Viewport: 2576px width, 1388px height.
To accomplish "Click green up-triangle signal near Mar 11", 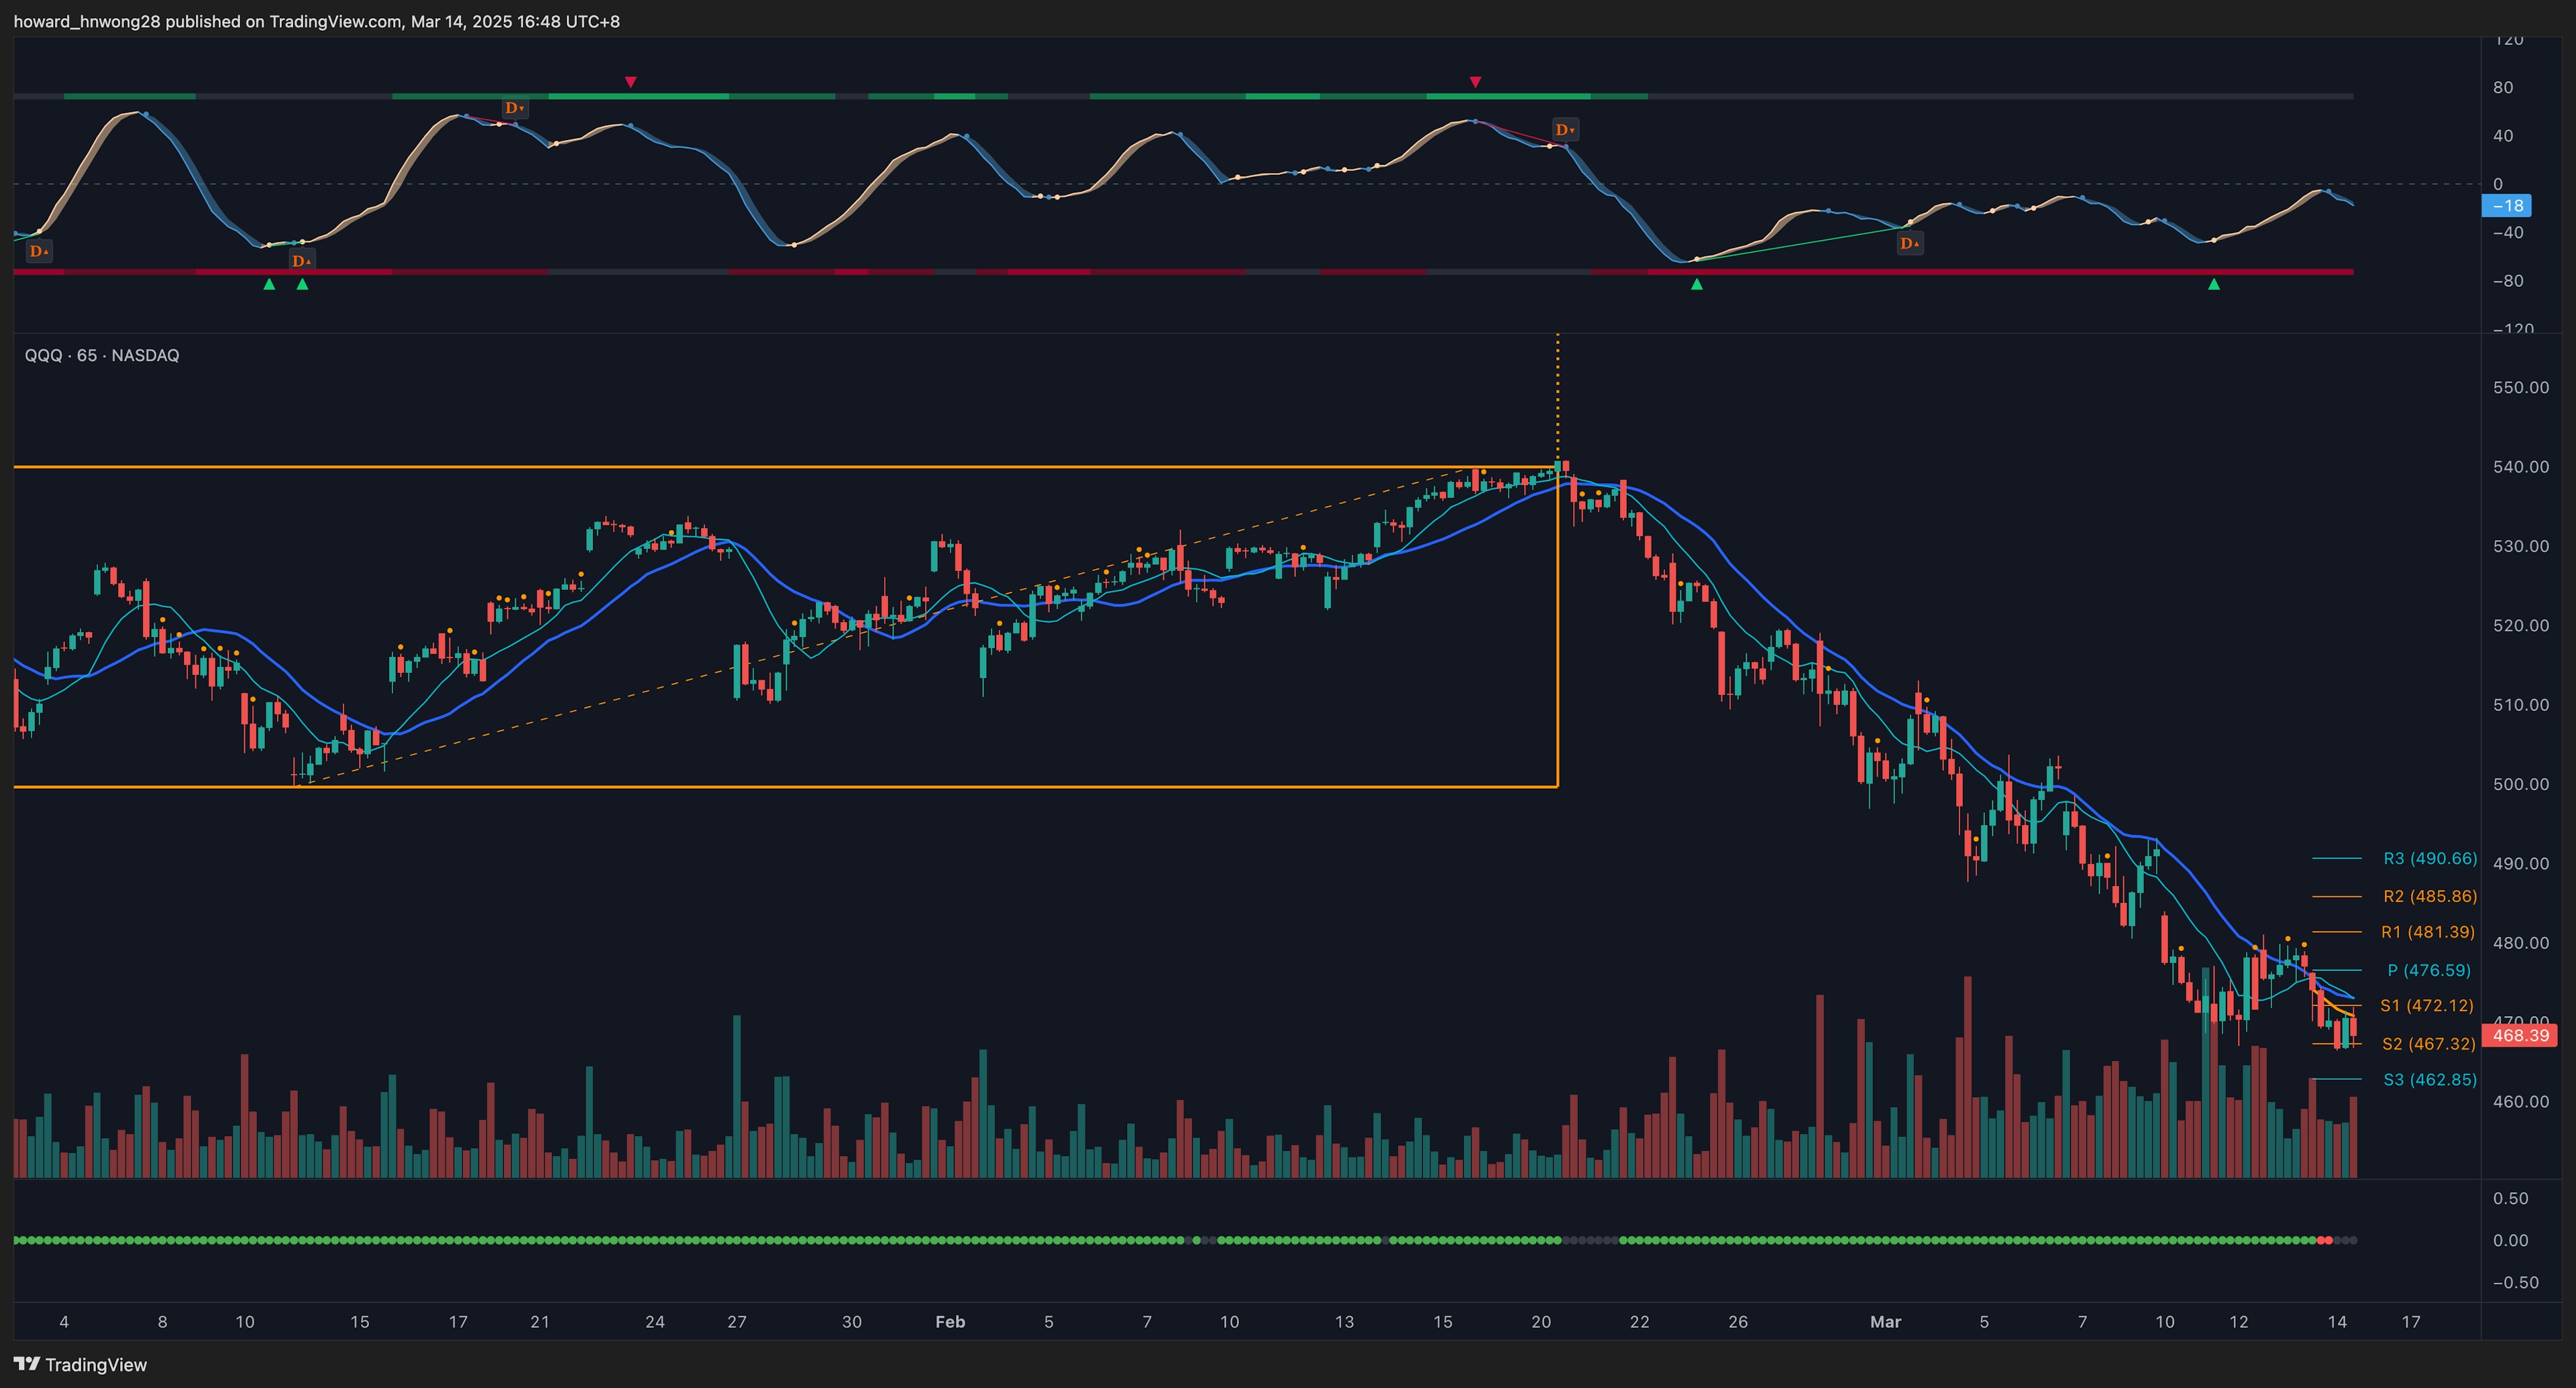I will point(2213,285).
